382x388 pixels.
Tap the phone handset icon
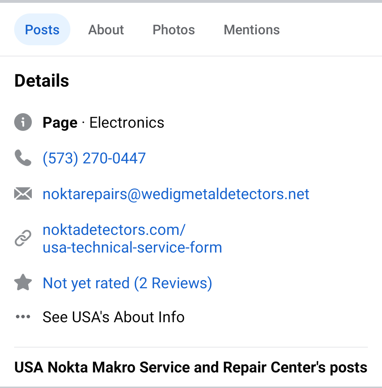coord(23,158)
